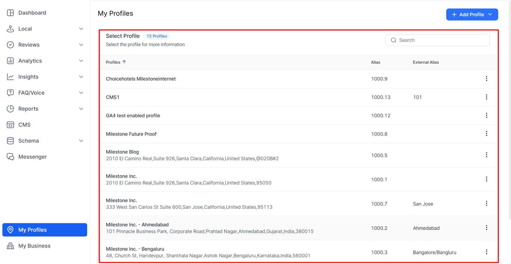Open the CMS sidebar item
The width and height of the screenshot is (511, 264).
click(45, 125)
